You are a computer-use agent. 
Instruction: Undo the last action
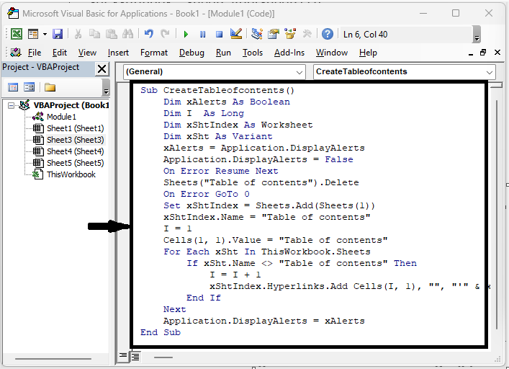149,34
